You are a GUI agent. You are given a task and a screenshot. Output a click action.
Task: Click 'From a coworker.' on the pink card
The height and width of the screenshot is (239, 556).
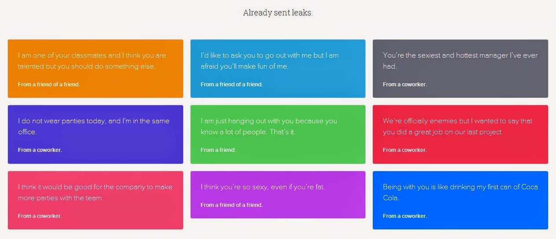[x=40, y=216]
